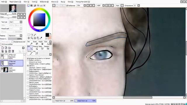The image size is (187, 105).
Task: Select the zoom magnifier tool
Action: click(x=32, y=38)
